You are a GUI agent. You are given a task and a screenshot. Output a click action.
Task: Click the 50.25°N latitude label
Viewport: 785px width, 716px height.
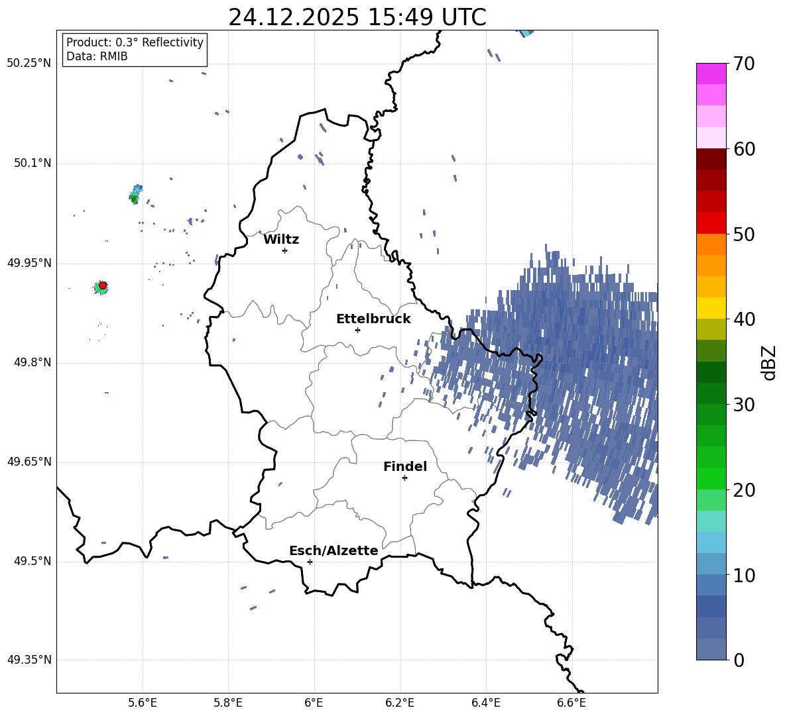[29, 64]
